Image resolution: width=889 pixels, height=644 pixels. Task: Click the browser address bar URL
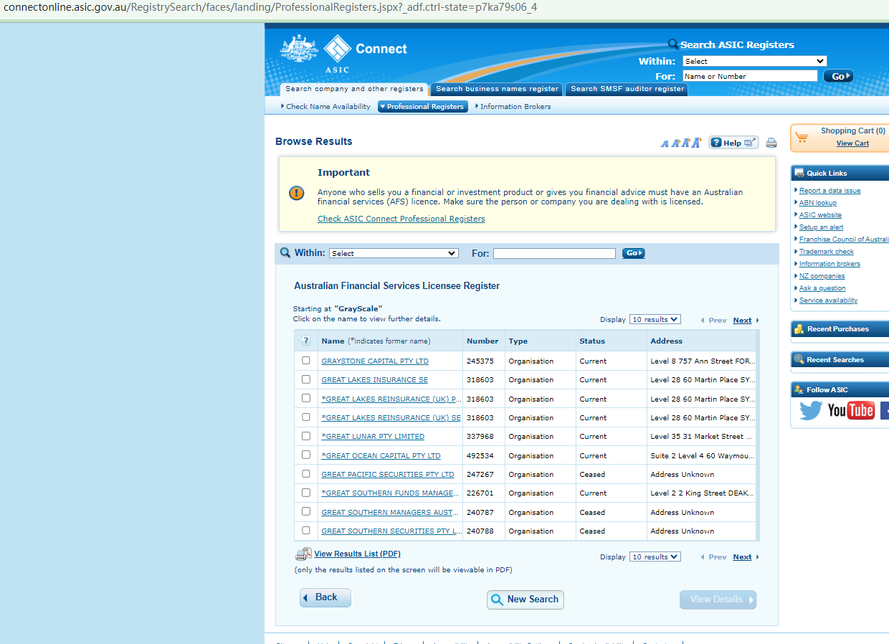coord(270,7)
